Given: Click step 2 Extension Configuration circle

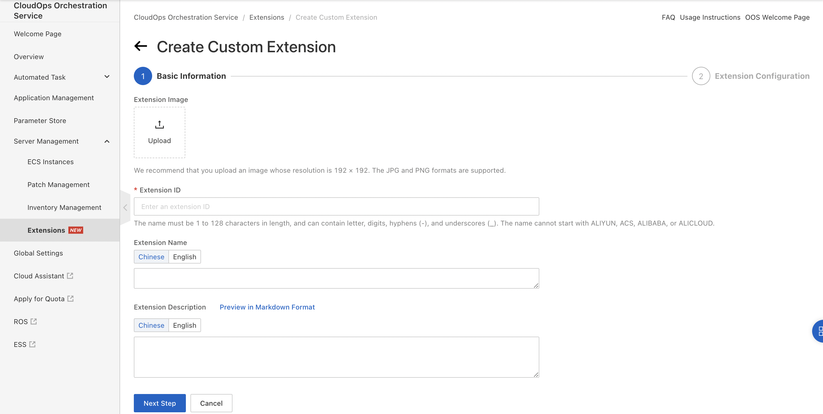Looking at the screenshot, I should [x=701, y=76].
